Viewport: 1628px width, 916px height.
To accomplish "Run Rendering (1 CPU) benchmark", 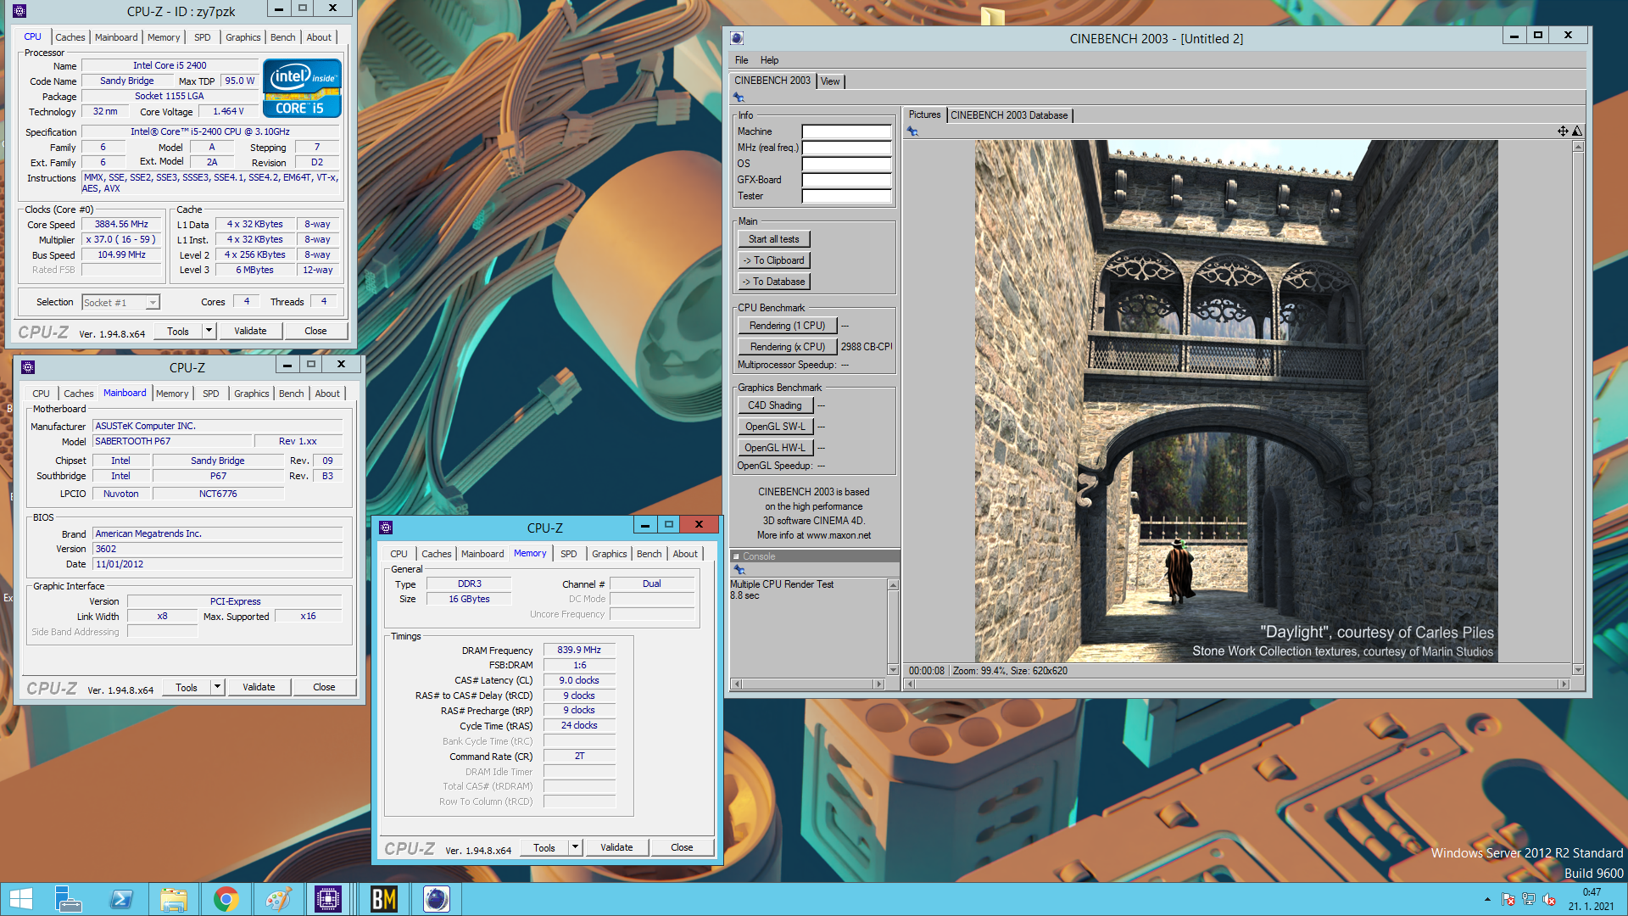I will point(787,326).
